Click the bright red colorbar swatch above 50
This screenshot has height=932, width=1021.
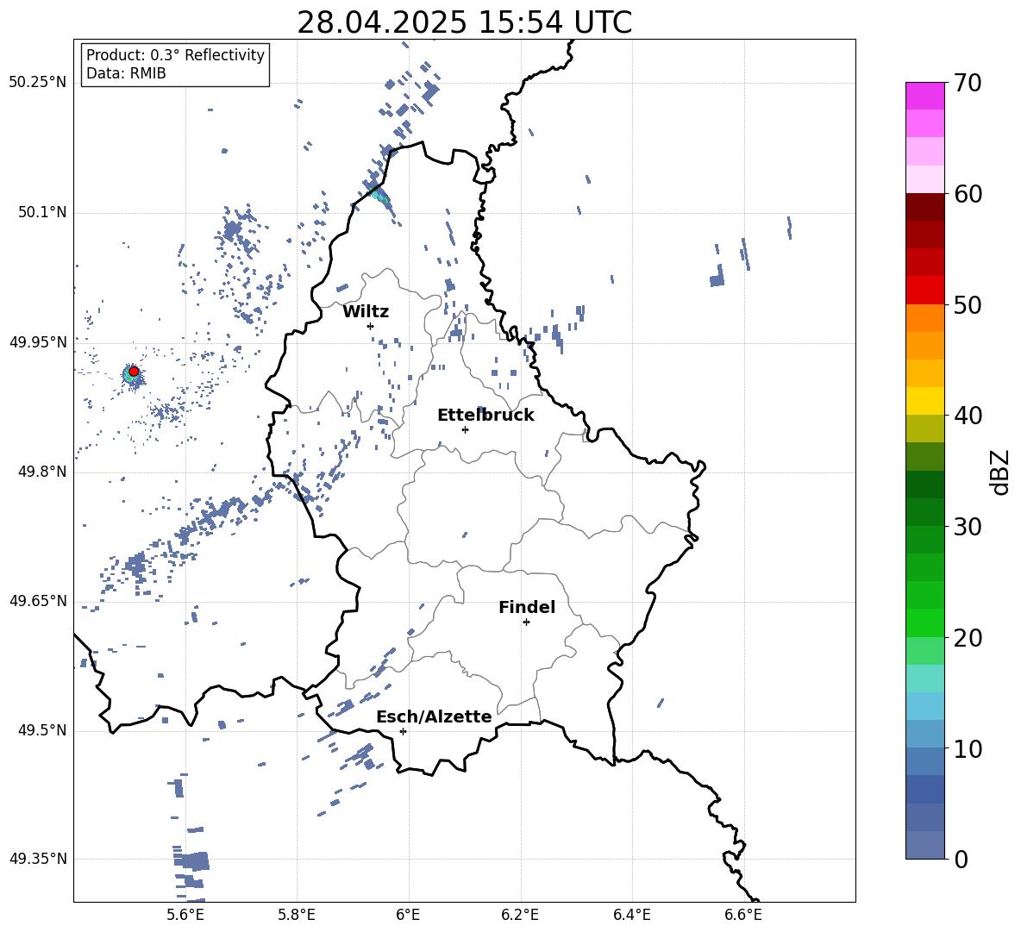[x=925, y=291]
